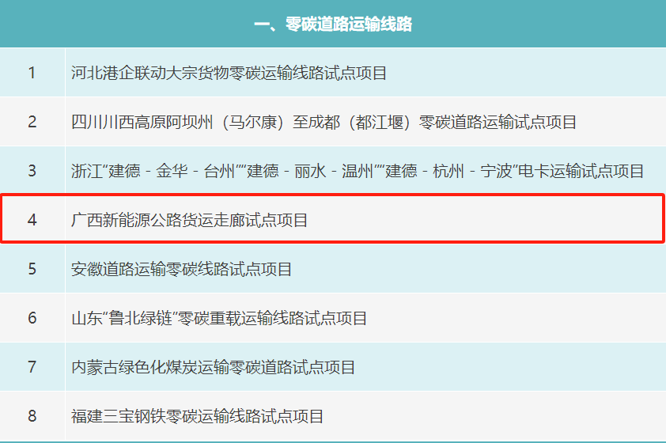Click the 零碳道路运输线路 table header
This screenshot has height=443, width=666.
coord(333,25)
